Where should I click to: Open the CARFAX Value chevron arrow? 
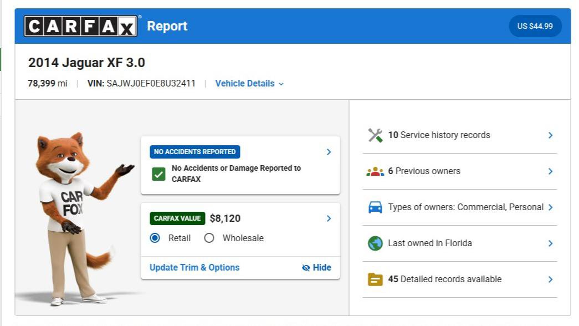pos(329,218)
